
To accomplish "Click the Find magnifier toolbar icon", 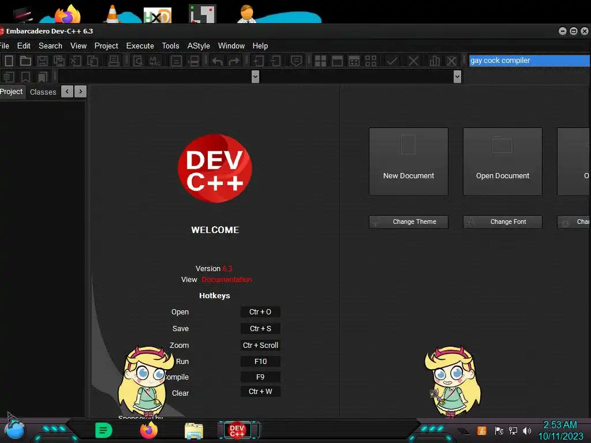I will coord(138,61).
